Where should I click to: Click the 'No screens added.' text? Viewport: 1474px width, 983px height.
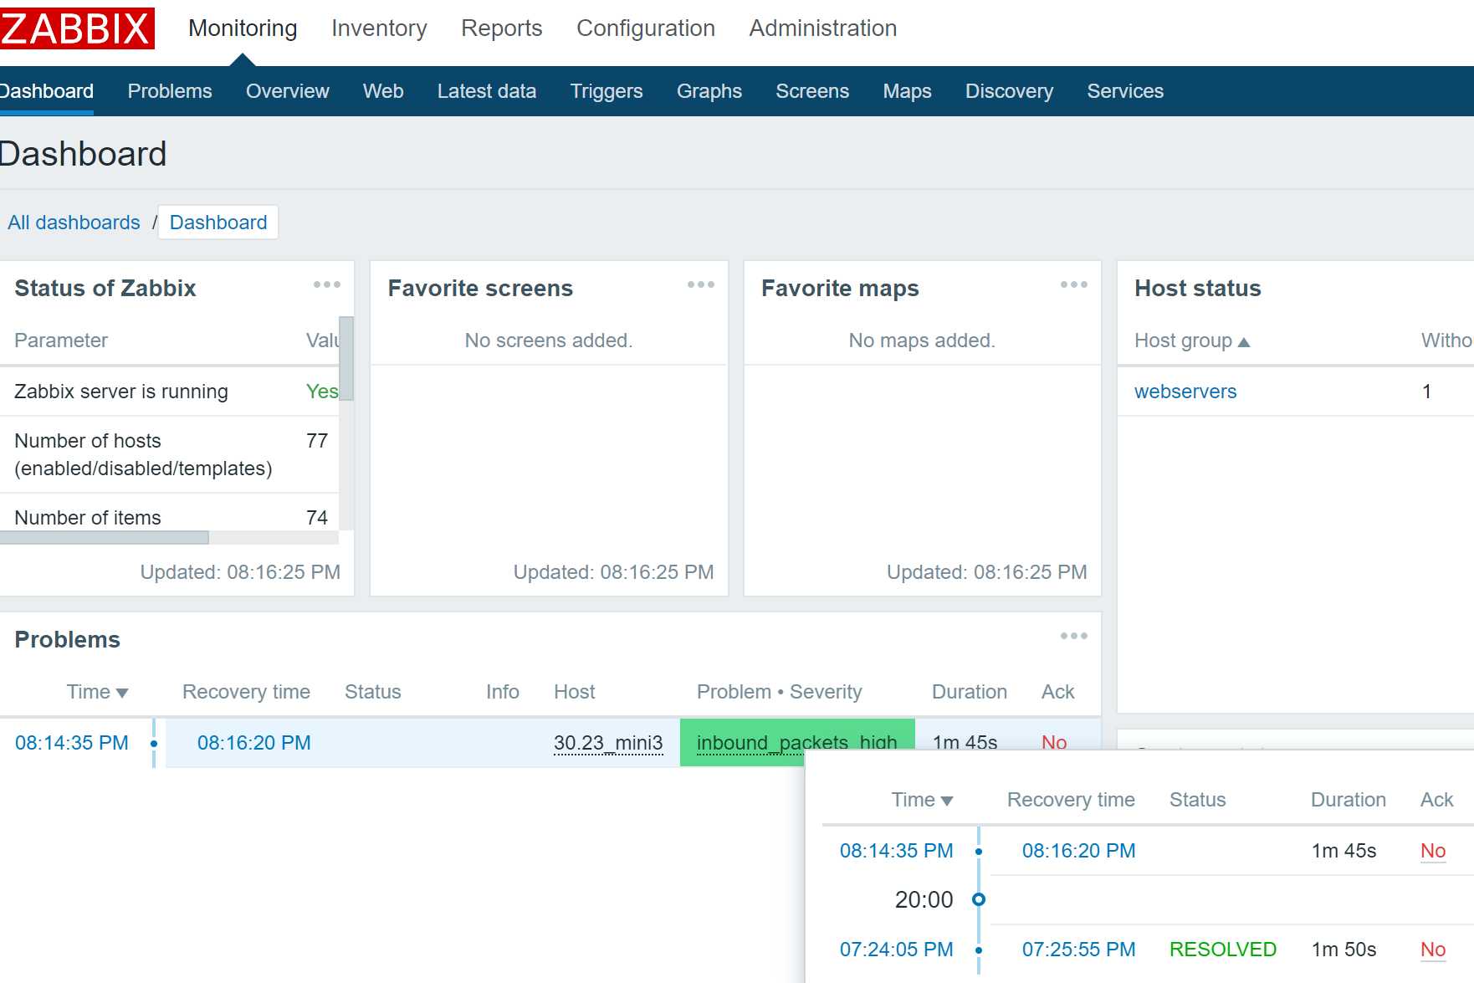pos(549,340)
